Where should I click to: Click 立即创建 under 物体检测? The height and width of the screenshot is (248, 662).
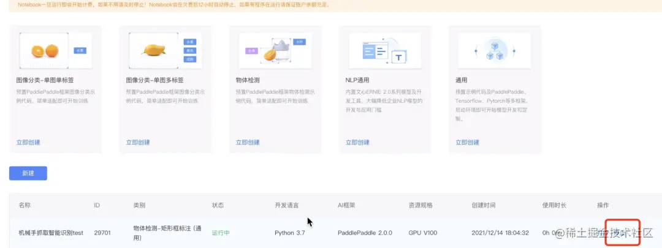point(248,143)
